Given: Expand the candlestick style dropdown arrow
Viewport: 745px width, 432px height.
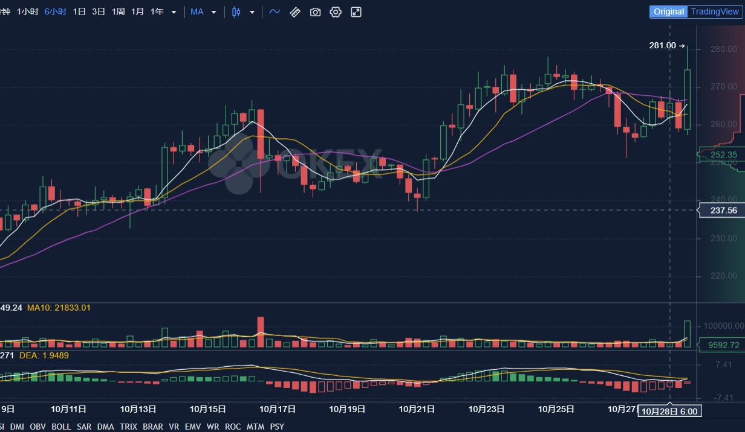Looking at the screenshot, I should [252, 11].
